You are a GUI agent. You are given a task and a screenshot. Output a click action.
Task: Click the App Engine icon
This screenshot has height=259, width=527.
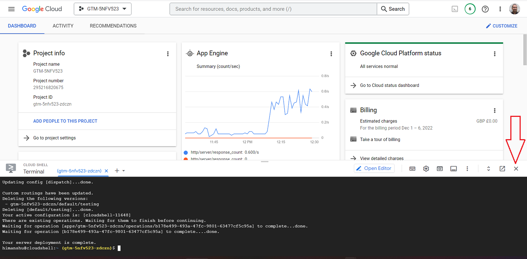click(x=190, y=53)
